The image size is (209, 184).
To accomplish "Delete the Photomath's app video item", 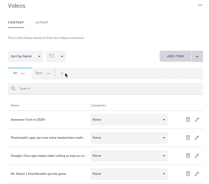I will [188, 137].
